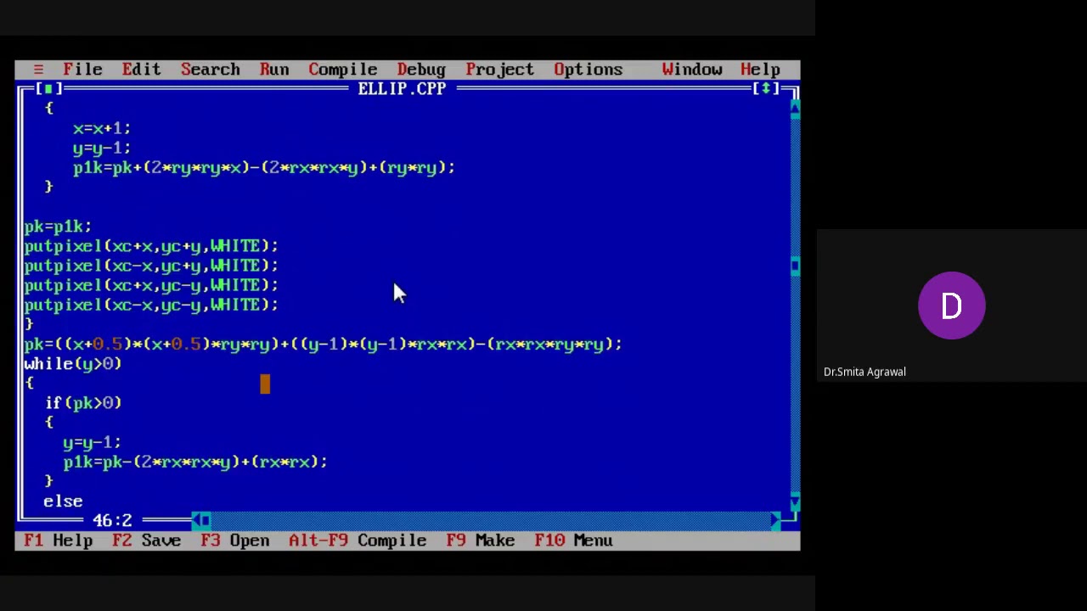Click F1 Help in status bar
The width and height of the screenshot is (1087, 611).
[59, 541]
